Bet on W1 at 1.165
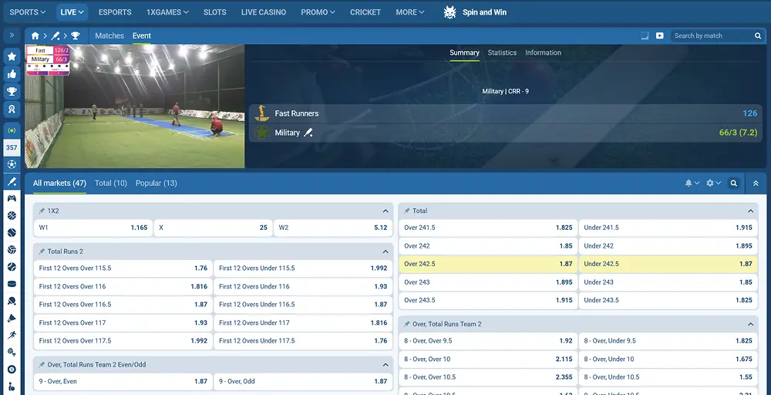The width and height of the screenshot is (771, 395). tap(93, 228)
